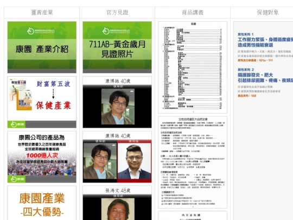Viewport: 293px width, 220px height.
Task: Click the 產品系列：168 line
Action: point(247,96)
